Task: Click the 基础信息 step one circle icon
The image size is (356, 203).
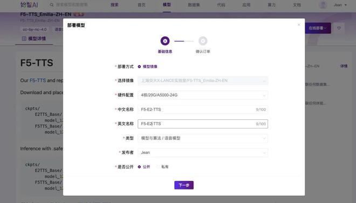Action: 165,41
